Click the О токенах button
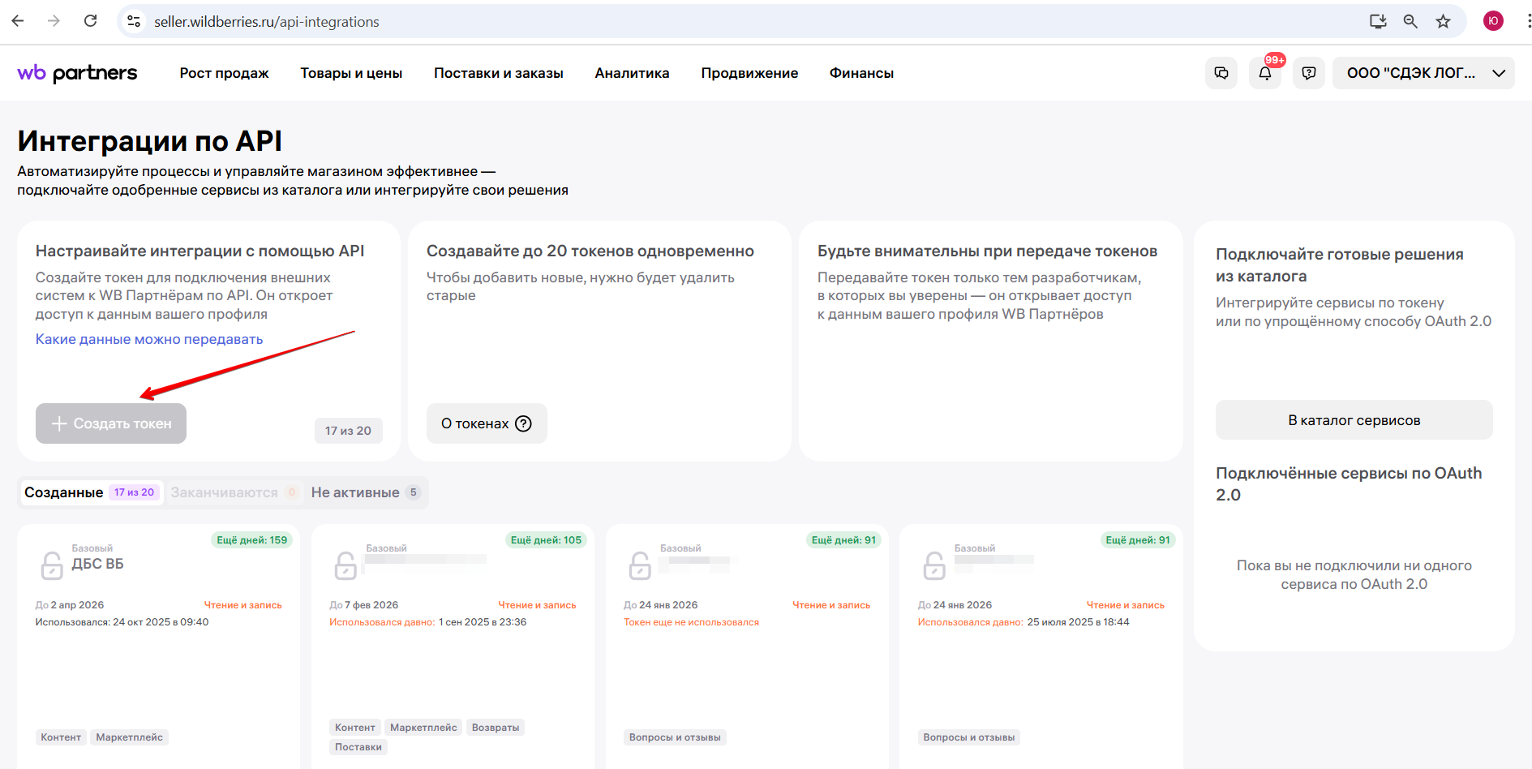Viewport: 1532px width, 769px height. [x=487, y=423]
